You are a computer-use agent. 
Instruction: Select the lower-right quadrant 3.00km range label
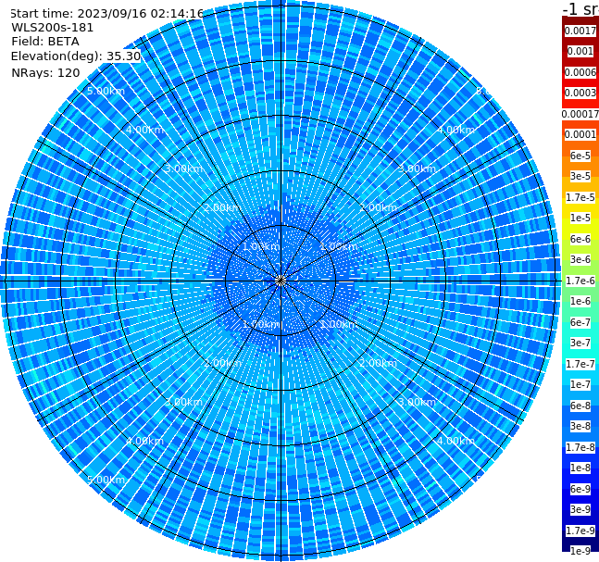[x=417, y=402]
